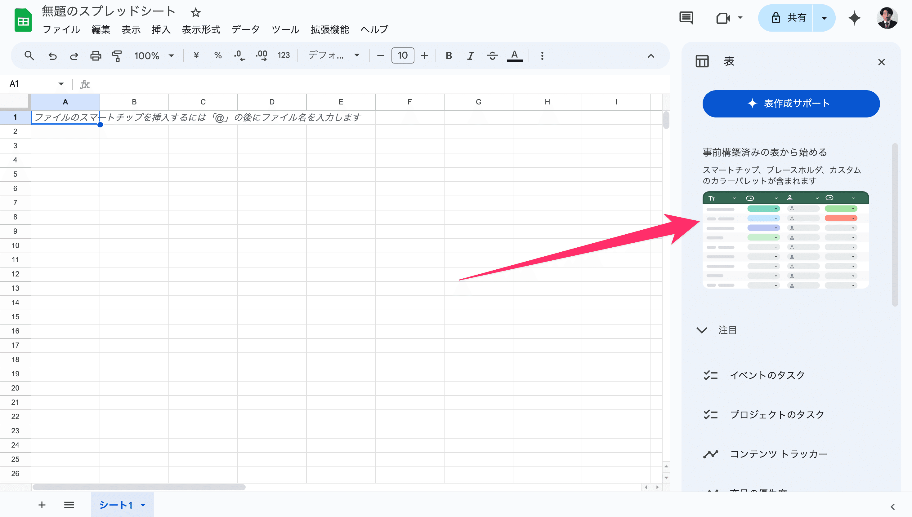
Task: Click the increase decimal places icon
Action: point(262,56)
